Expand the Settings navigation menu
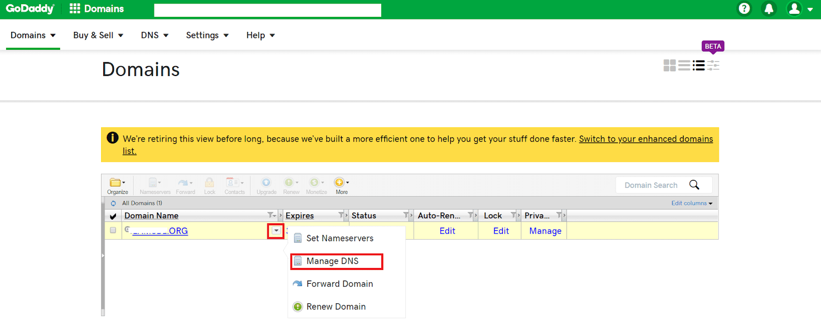The height and width of the screenshot is (329, 821). [207, 35]
